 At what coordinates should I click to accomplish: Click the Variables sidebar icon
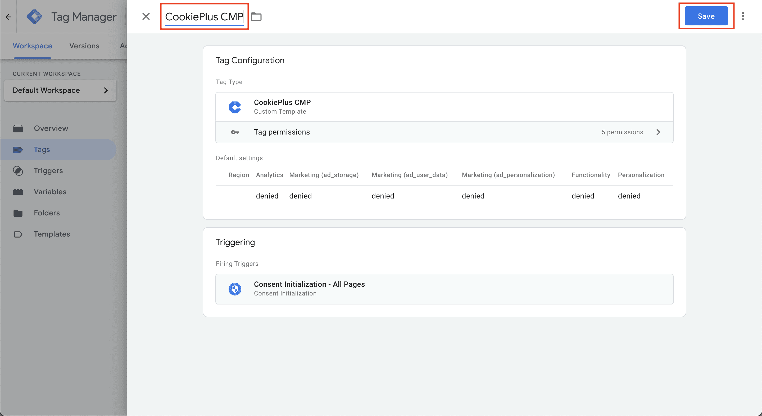(18, 192)
